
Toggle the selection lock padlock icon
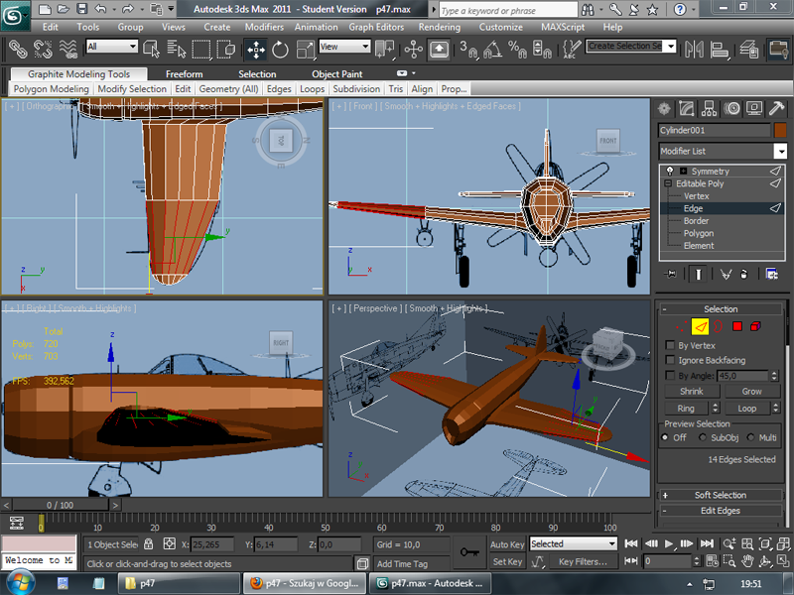(149, 544)
